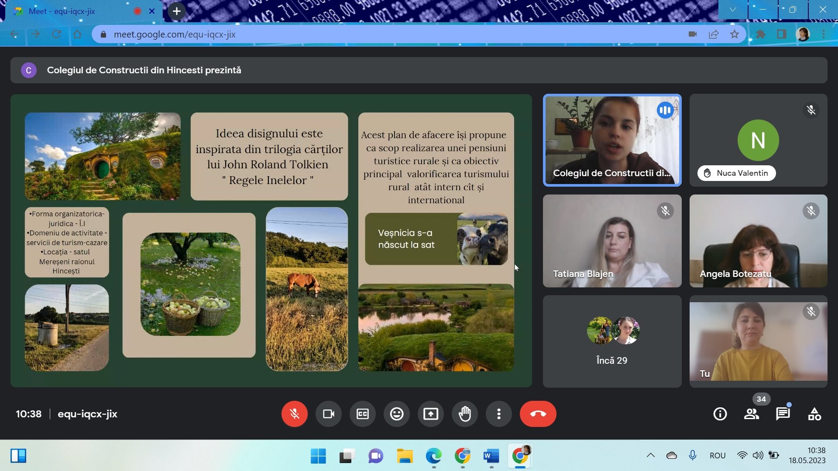Viewport: 838px width, 471px height.
Task: Select the Nuca Valentin participant tile
Action: (x=758, y=140)
